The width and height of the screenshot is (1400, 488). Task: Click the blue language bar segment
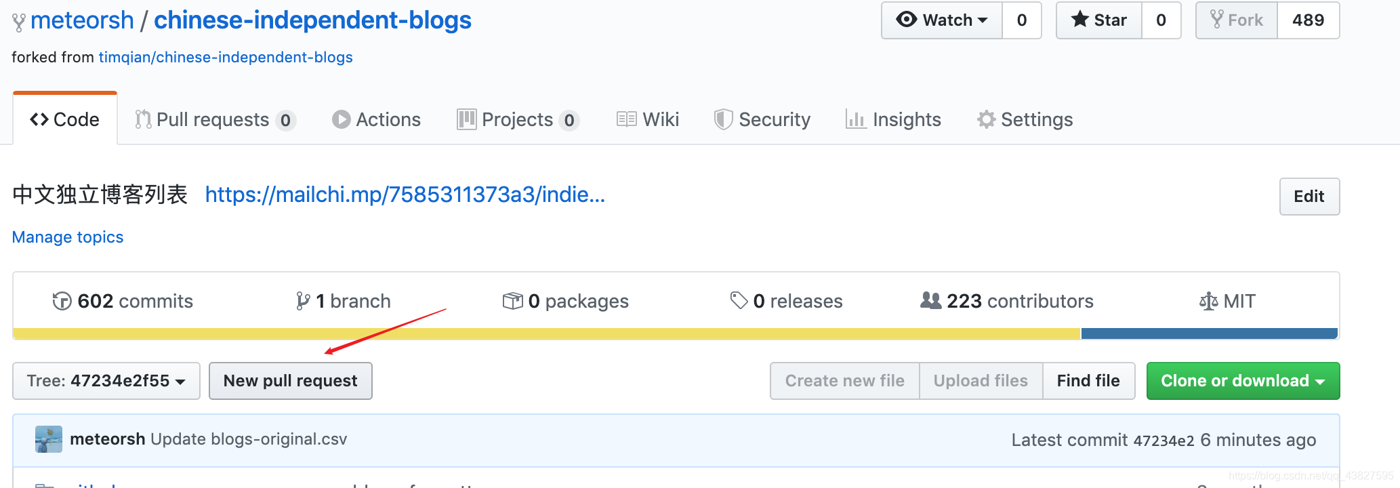point(1210,333)
